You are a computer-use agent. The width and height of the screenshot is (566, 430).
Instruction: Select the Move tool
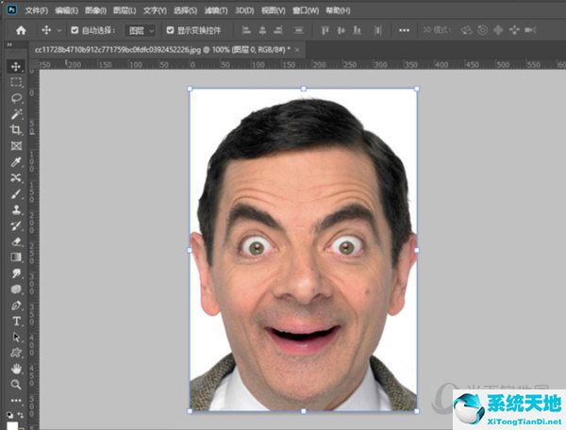point(16,67)
